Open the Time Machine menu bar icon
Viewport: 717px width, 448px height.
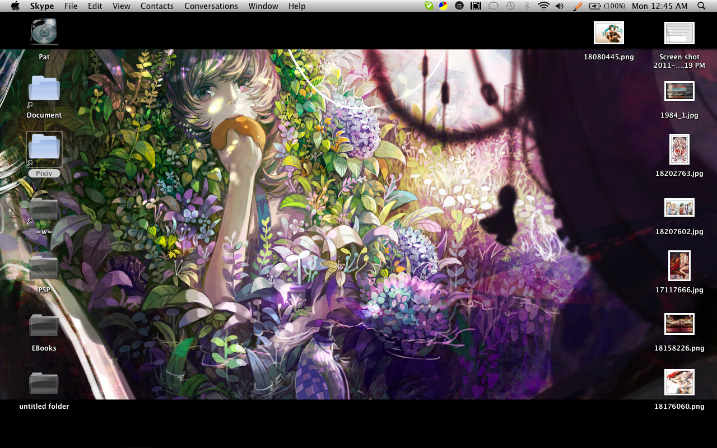pos(510,6)
